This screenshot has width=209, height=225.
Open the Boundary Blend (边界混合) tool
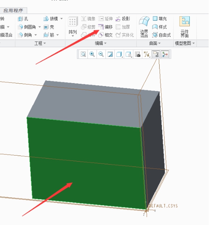(144, 27)
